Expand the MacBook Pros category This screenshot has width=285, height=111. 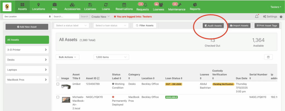pyautogui.click(x=27, y=80)
